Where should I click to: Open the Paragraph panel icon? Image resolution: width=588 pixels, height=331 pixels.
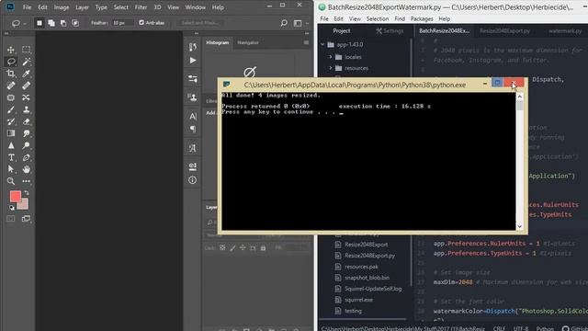[192, 129]
